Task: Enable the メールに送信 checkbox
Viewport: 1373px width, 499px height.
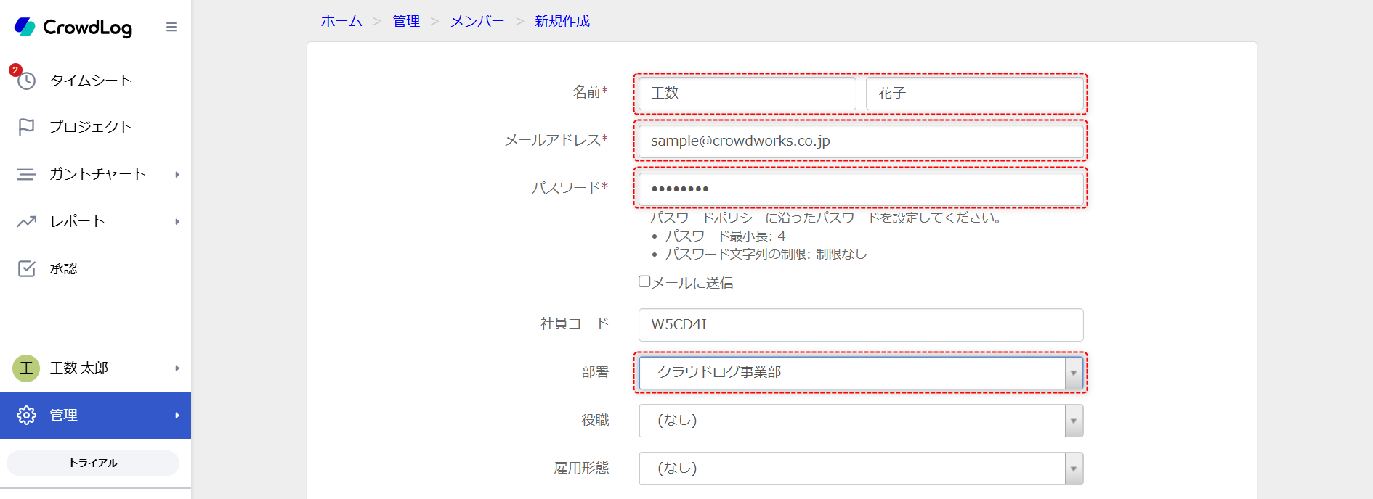Action: (644, 281)
